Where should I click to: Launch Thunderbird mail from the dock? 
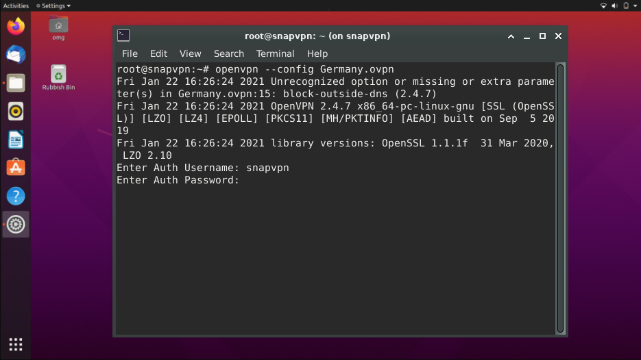point(16,55)
